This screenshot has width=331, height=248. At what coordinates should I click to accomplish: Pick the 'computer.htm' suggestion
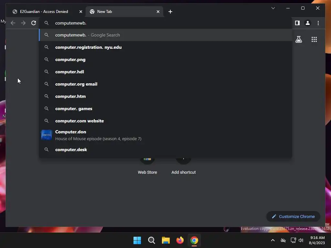[x=166, y=96]
